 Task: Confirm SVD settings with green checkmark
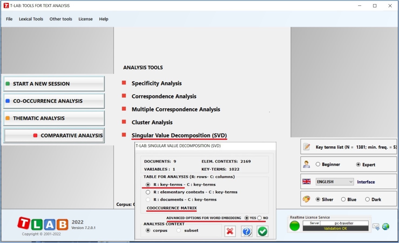pyautogui.click(x=262, y=231)
